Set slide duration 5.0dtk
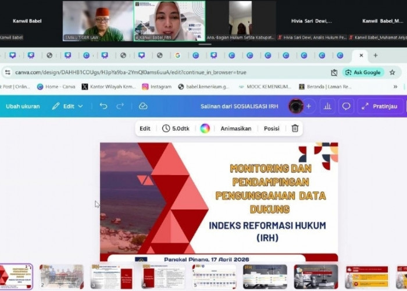The width and height of the screenshot is (407, 291). click(176, 129)
